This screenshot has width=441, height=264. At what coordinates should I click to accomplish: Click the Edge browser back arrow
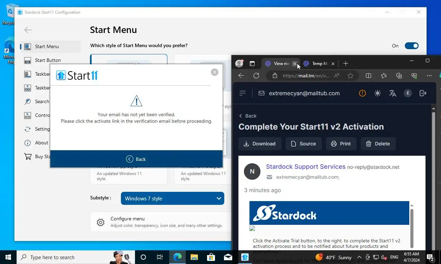241,76
